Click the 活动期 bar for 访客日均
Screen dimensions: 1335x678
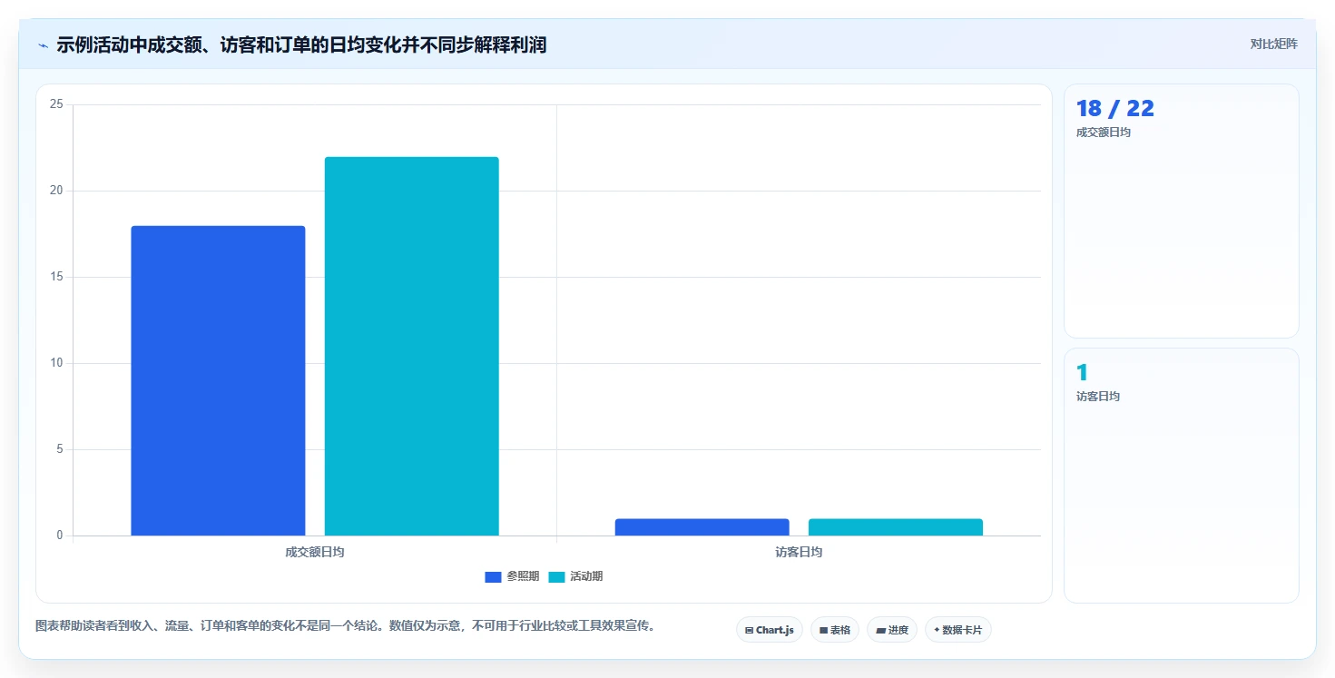pyautogui.click(x=896, y=527)
